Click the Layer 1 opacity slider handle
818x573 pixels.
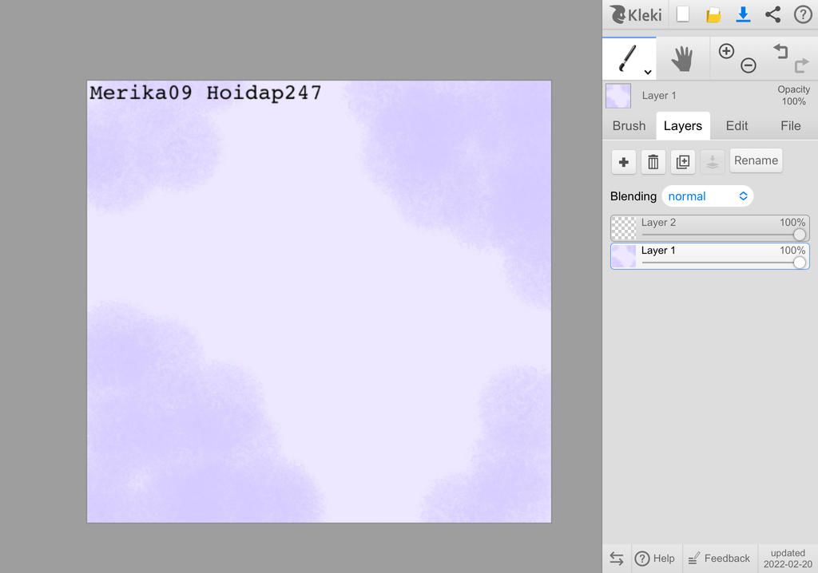799,263
